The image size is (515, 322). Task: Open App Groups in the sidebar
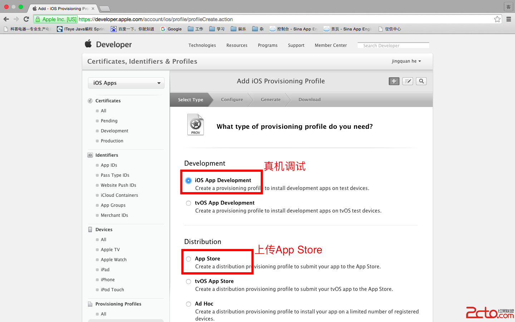click(113, 205)
